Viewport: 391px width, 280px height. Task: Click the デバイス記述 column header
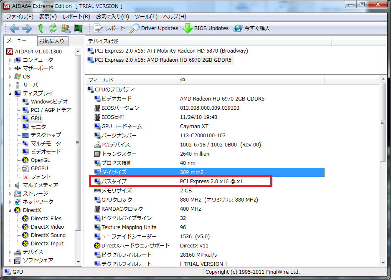pos(208,41)
